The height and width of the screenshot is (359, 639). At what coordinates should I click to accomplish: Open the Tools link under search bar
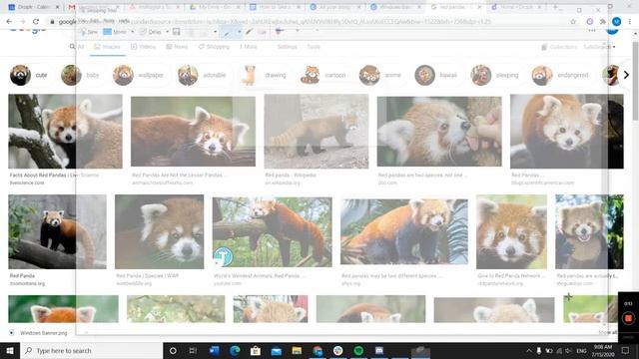(x=314, y=47)
